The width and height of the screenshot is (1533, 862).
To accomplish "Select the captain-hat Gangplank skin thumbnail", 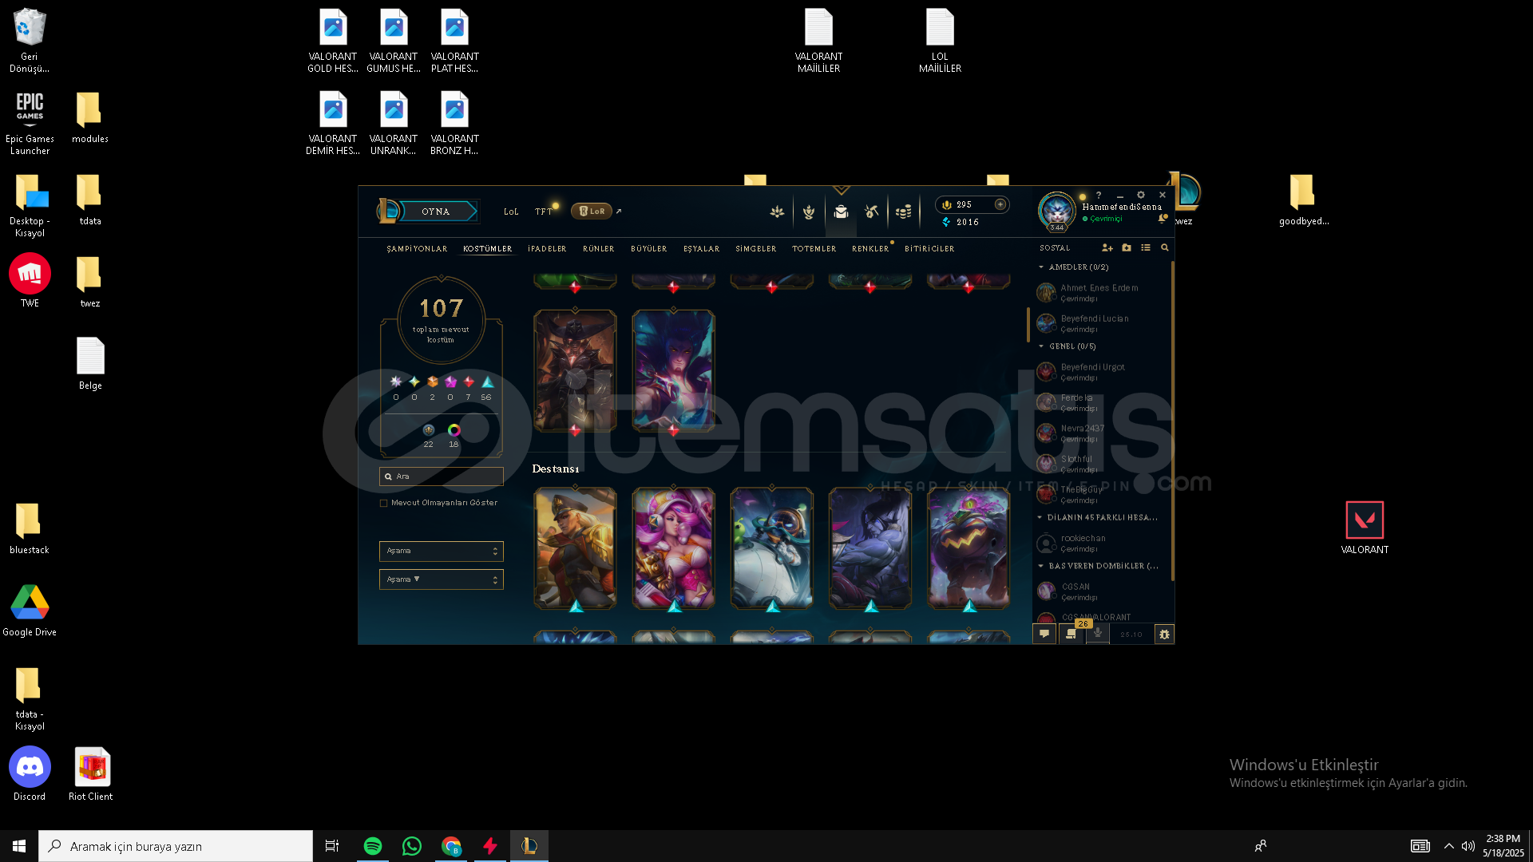I will point(575,549).
